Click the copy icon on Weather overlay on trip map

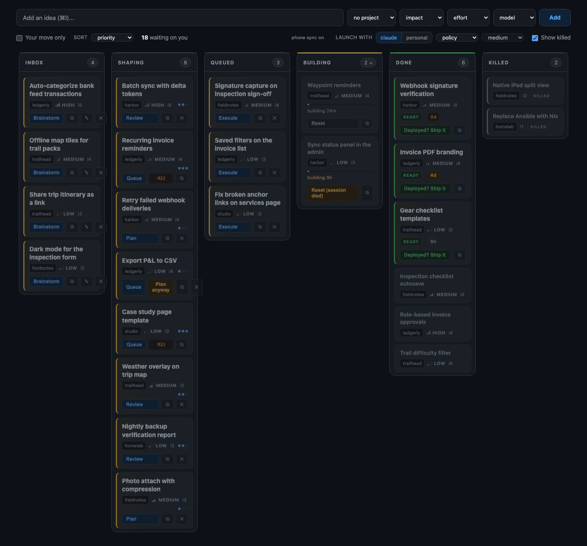pos(168,405)
